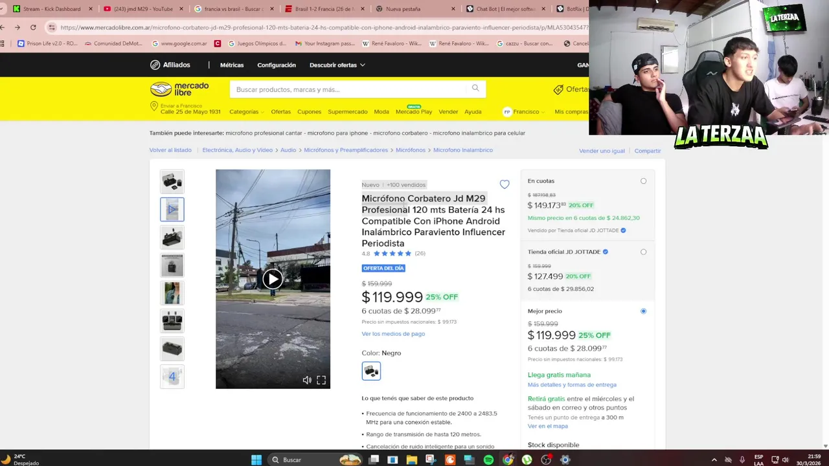Select the Tienda oficial JD JOTTADE option
Viewport: 829px width, 466px height.
tap(643, 252)
